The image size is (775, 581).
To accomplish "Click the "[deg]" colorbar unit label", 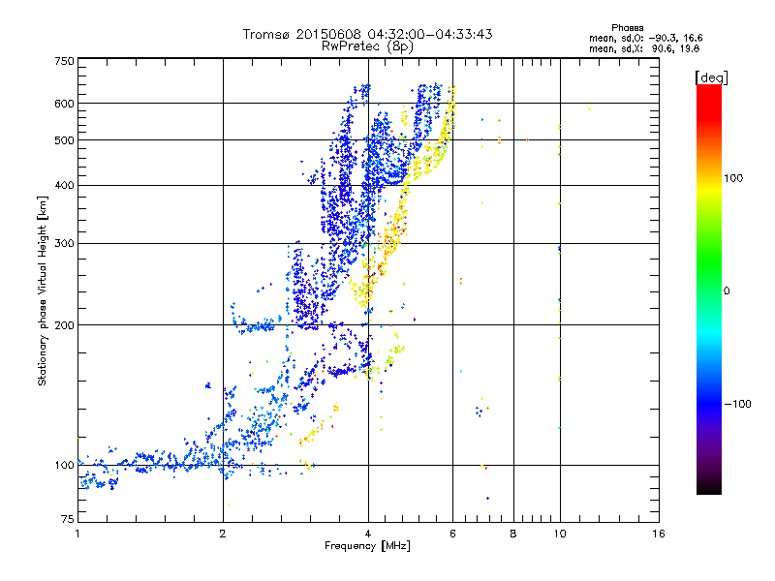I will [x=711, y=77].
